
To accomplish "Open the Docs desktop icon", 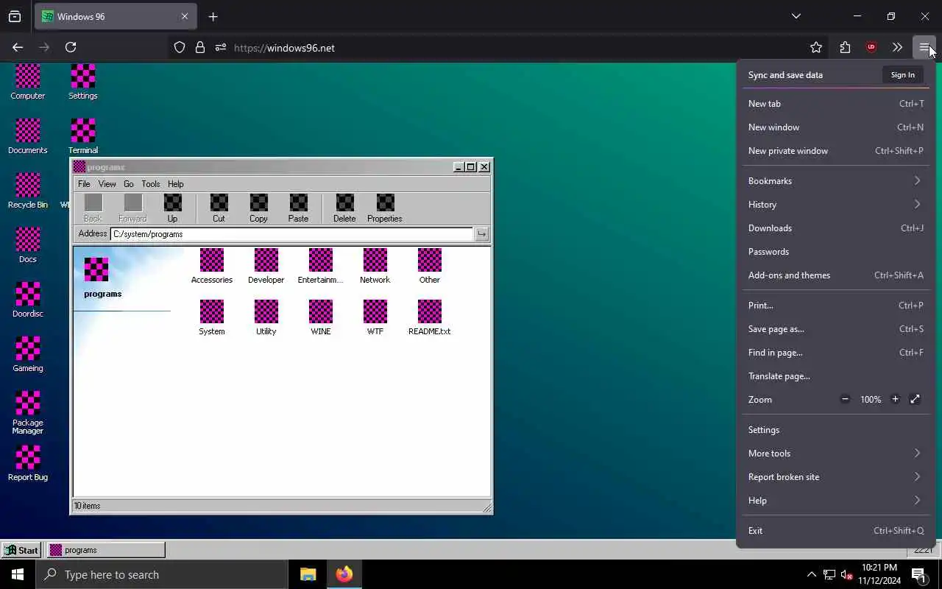I will 28,245.
